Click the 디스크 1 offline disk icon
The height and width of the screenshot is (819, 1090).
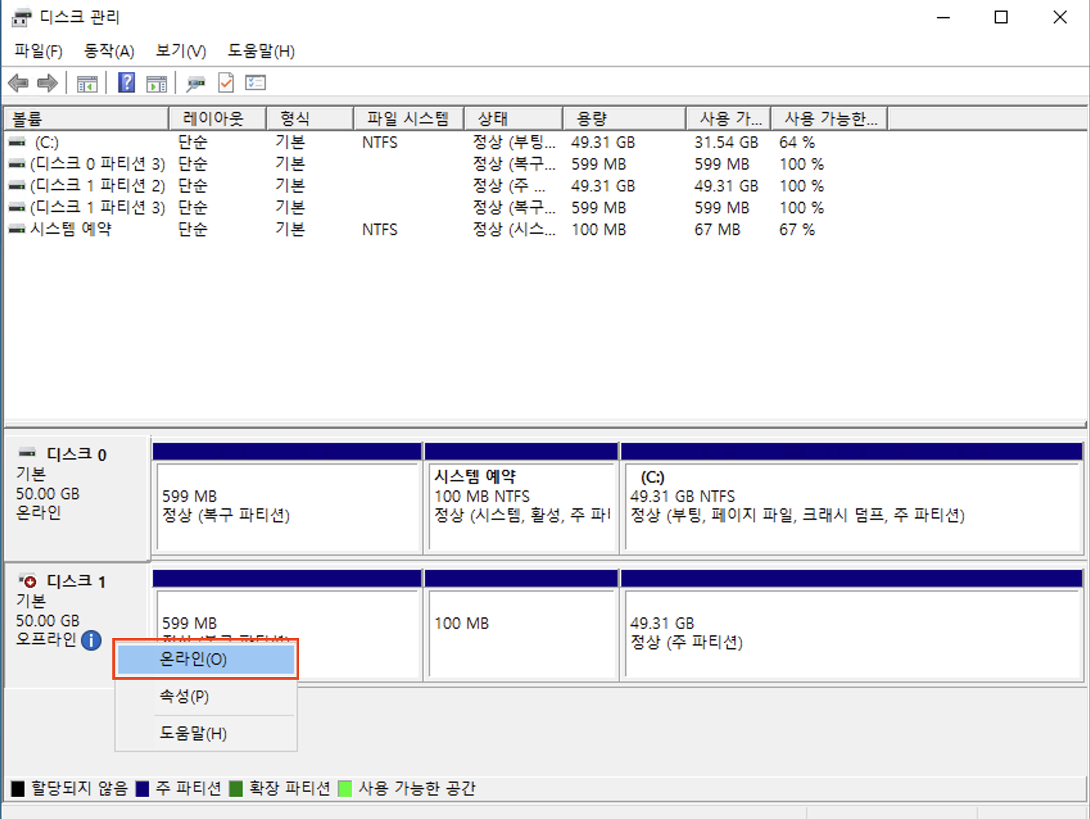pos(28,581)
